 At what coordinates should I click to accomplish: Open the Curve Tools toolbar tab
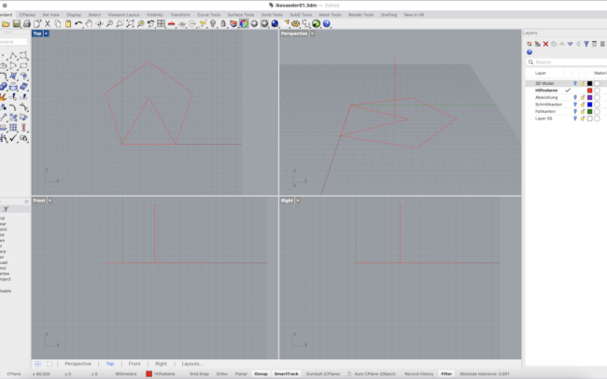point(210,15)
